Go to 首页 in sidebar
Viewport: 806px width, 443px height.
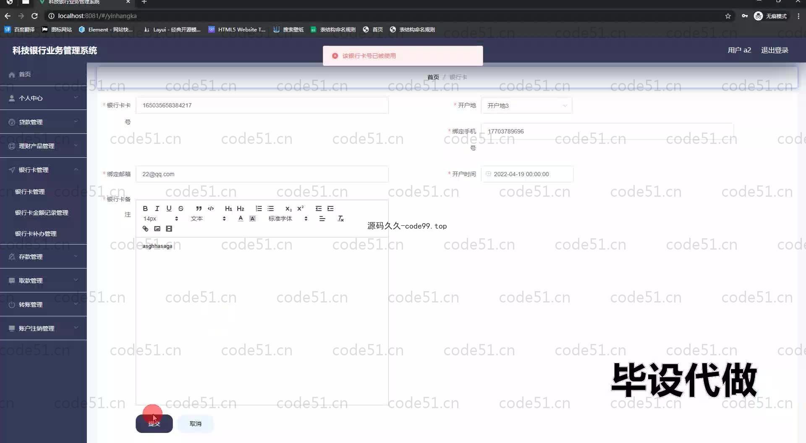click(x=43, y=74)
